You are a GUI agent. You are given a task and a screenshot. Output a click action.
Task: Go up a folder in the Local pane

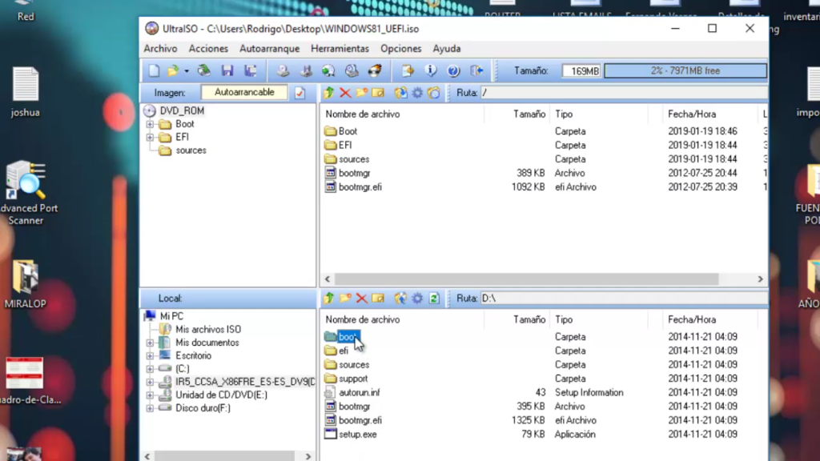coord(328,299)
